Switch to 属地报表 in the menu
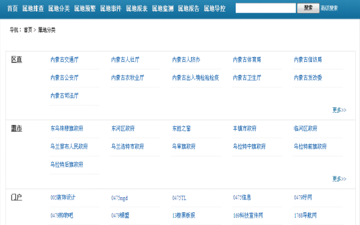The height and width of the screenshot is (225, 360). 137,8
